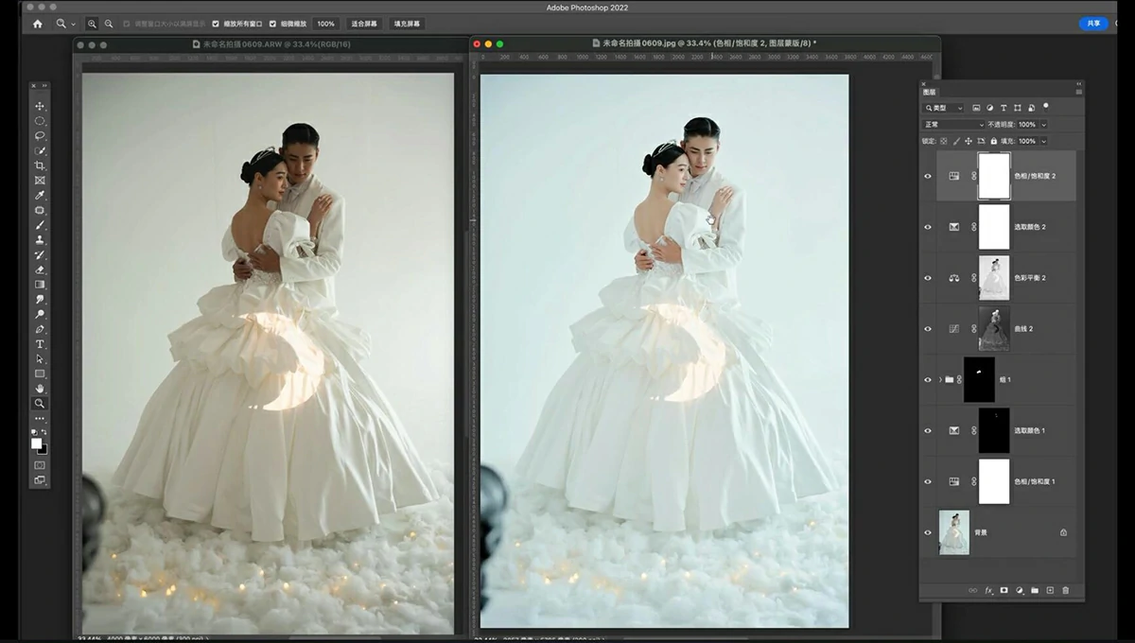Hide the 选取颜色 1 layer
This screenshot has width=1135, height=643.
pyautogui.click(x=928, y=431)
